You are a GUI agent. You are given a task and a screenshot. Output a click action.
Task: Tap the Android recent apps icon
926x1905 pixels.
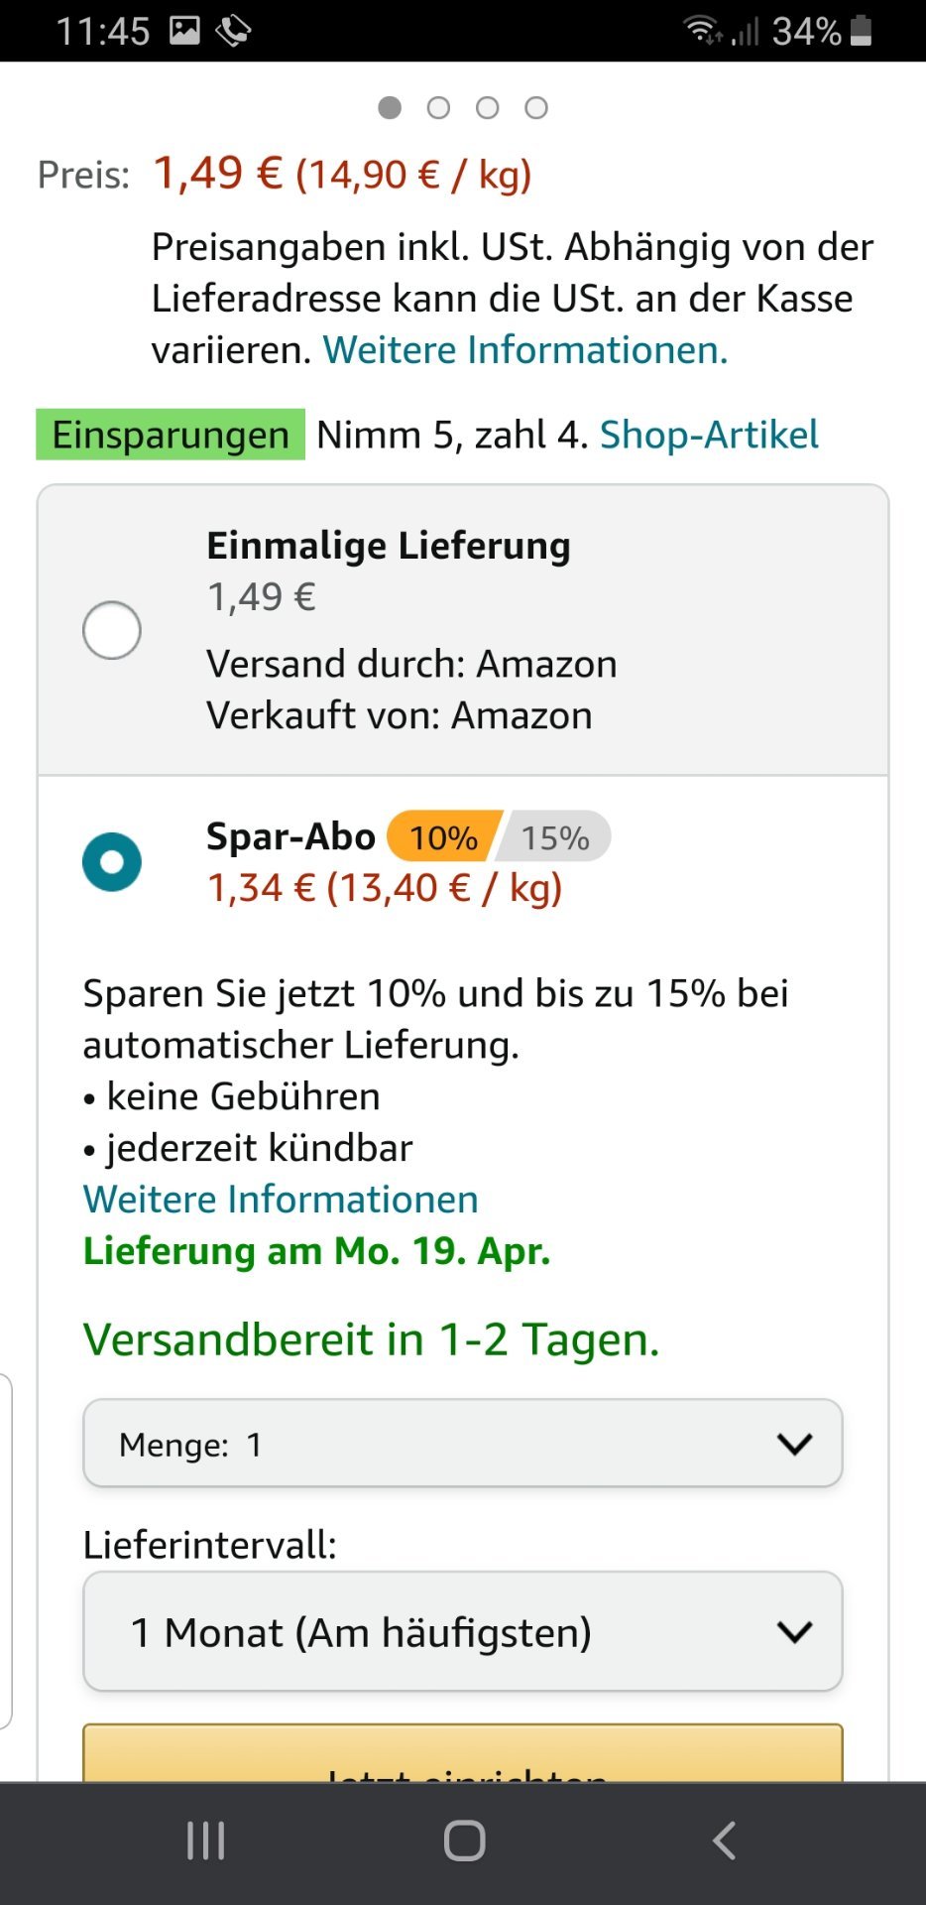(x=205, y=1841)
